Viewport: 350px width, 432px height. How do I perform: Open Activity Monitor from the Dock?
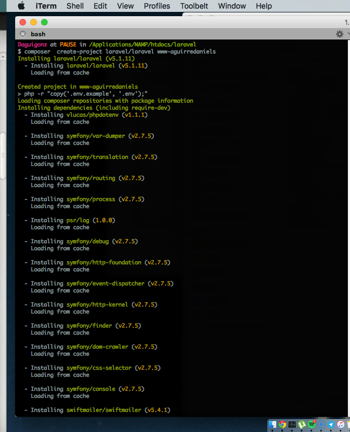tap(292, 424)
